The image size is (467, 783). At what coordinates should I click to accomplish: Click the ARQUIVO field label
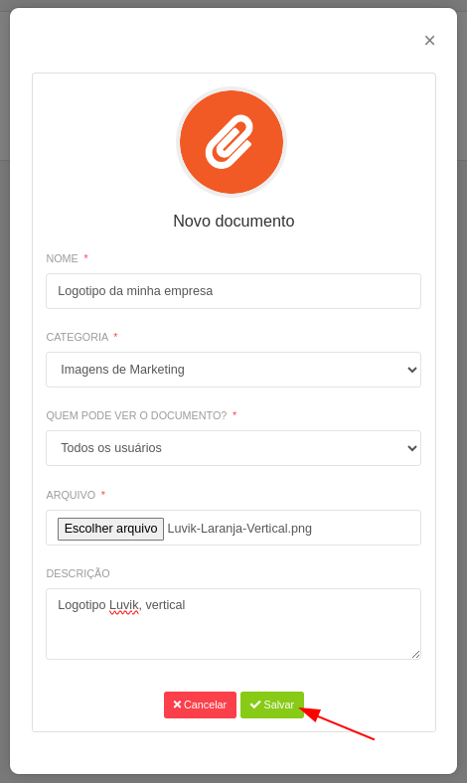click(x=71, y=495)
